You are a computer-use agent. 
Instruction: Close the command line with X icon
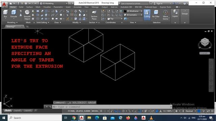coord(47,107)
